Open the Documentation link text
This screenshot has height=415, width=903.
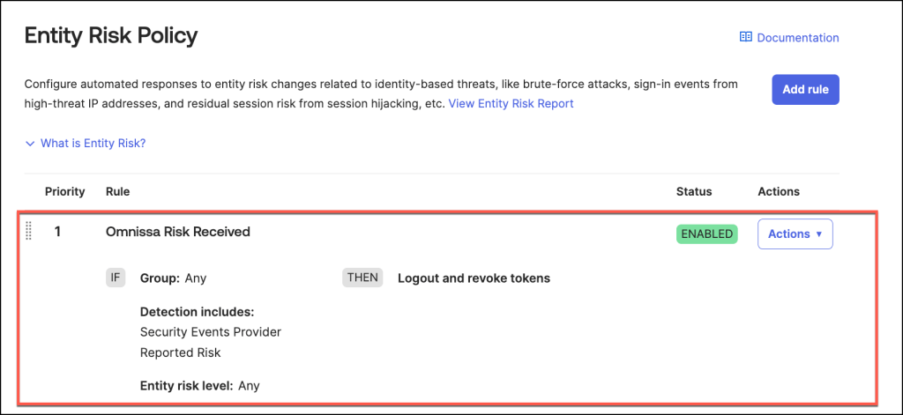(x=797, y=38)
